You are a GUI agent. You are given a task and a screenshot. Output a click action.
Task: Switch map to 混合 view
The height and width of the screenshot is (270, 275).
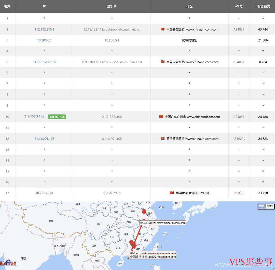(270, 206)
